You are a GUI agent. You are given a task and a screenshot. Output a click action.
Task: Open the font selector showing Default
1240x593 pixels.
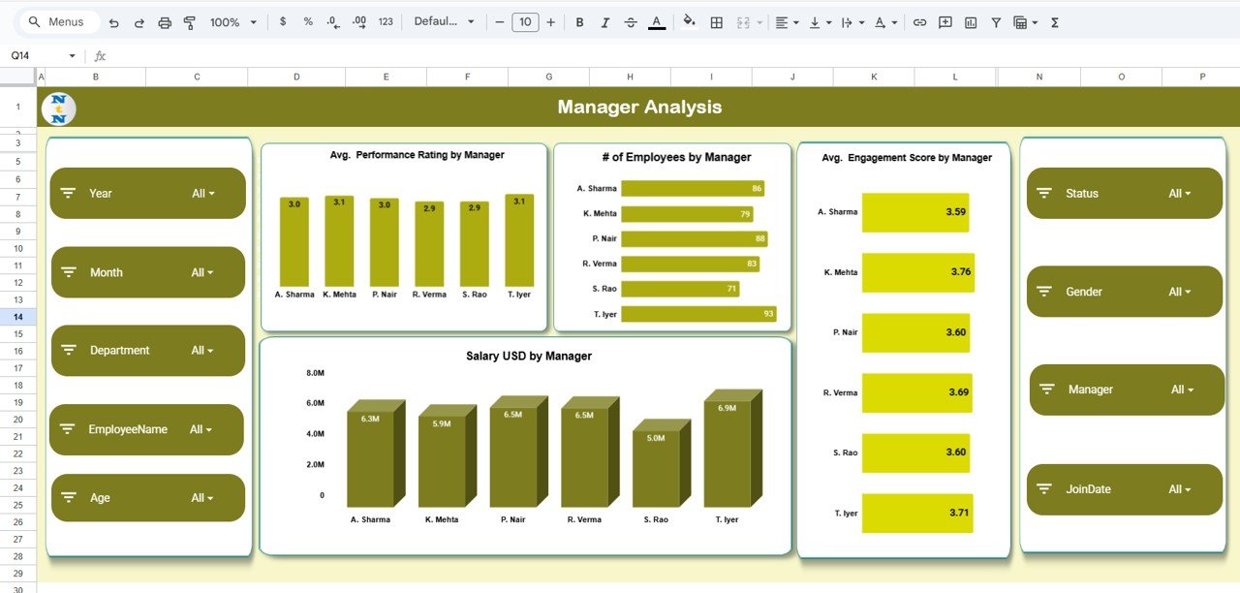443,21
